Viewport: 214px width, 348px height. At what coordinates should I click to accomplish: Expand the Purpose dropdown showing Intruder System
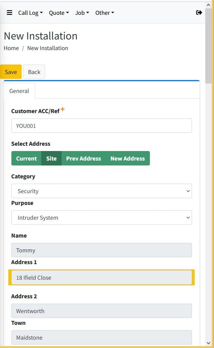pos(101,217)
